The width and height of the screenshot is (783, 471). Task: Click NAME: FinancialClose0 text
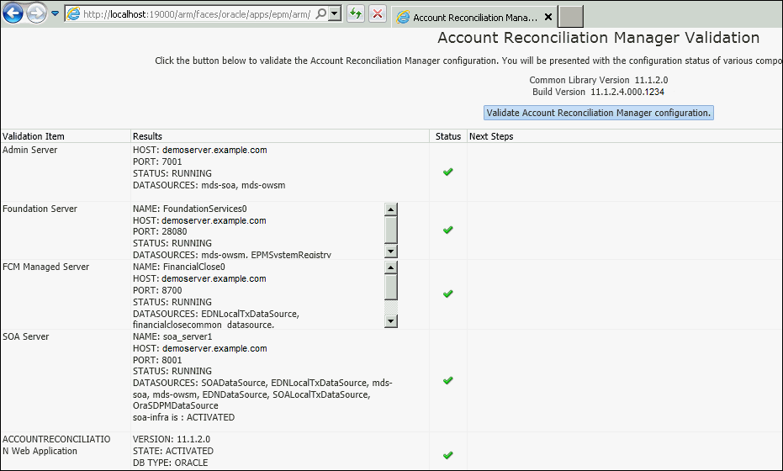[x=179, y=267]
